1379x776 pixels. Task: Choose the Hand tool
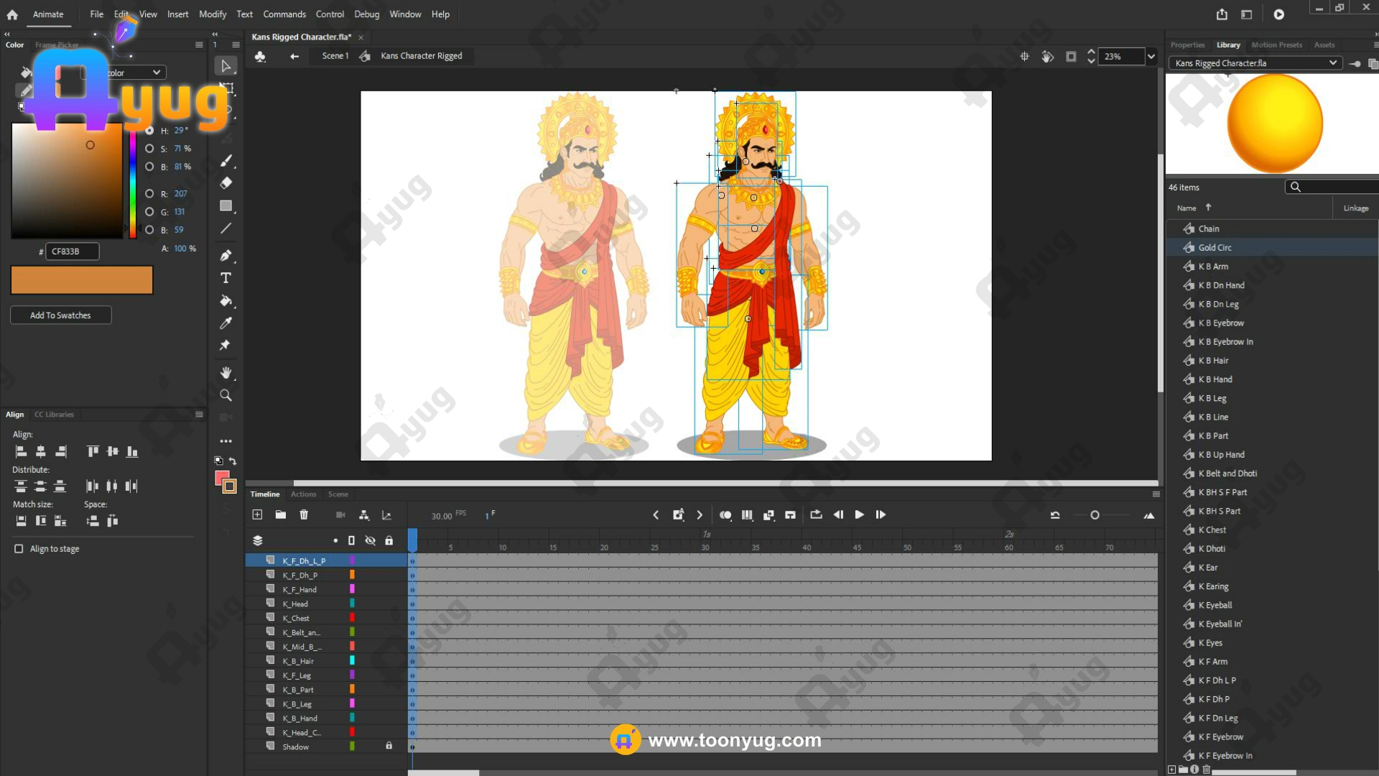[226, 372]
